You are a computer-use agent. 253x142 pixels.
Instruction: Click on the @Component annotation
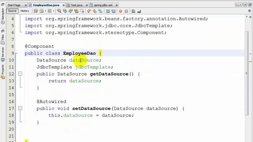pyautogui.click(x=40, y=47)
